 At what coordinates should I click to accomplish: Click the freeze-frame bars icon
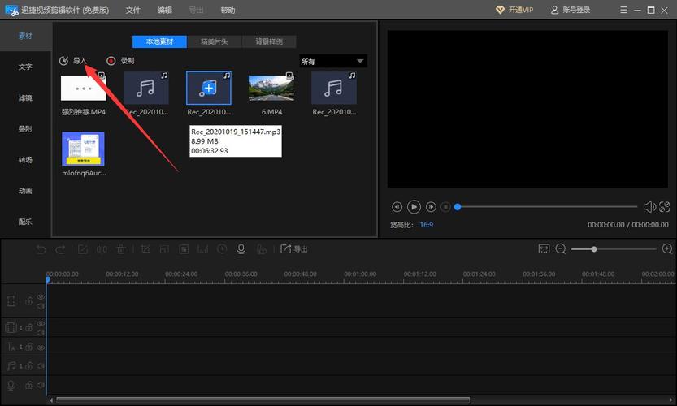pyautogui.click(x=202, y=249)
